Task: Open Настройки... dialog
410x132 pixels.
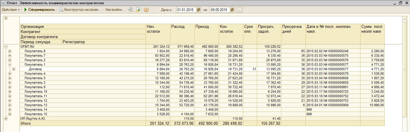Action: [115, 10]
